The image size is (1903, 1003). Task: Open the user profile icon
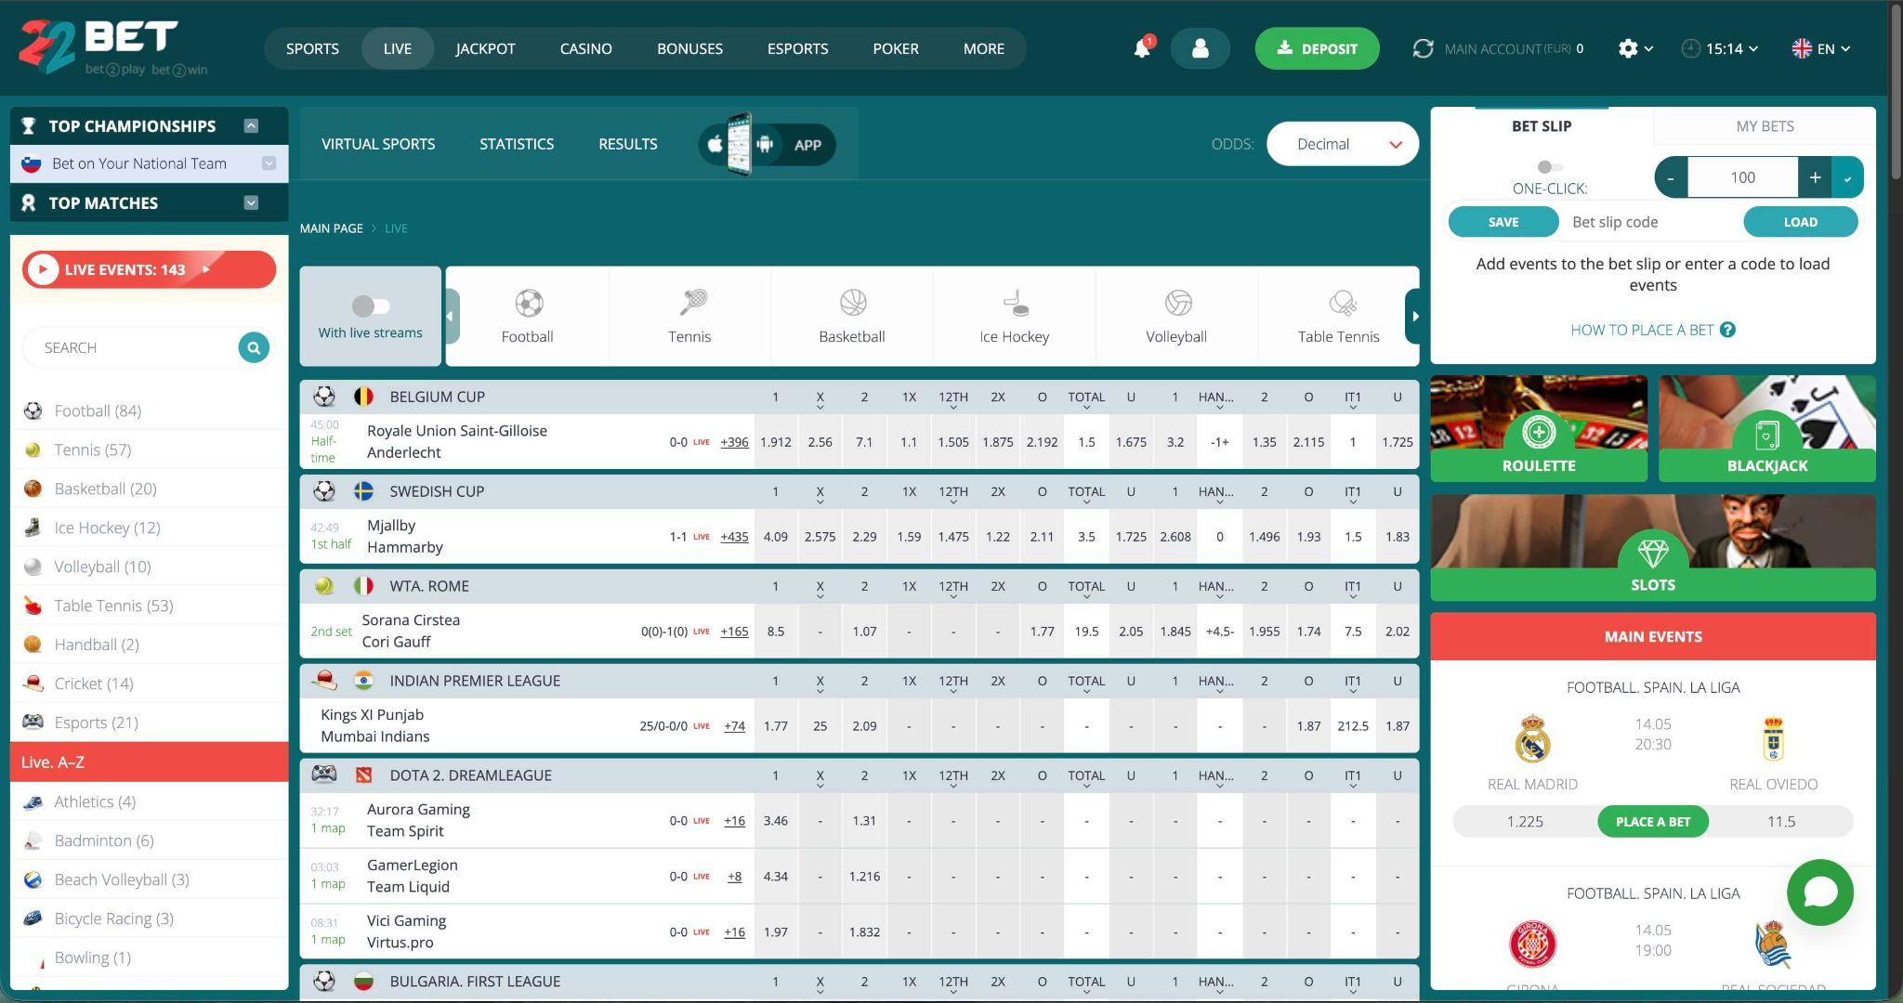[1200, 48]
